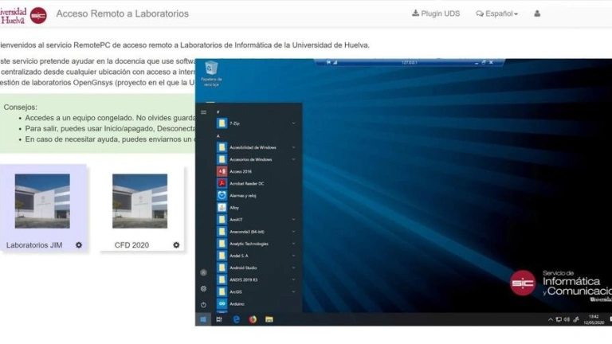612x344 pixels.
Task: Expand the Start menu hamburger navigation
Action: (204, 112)
